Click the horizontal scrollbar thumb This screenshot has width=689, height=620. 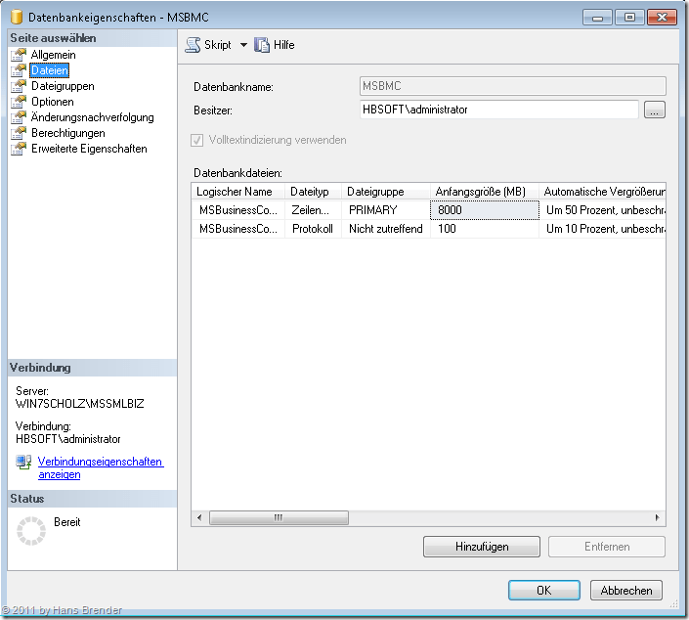279,517
